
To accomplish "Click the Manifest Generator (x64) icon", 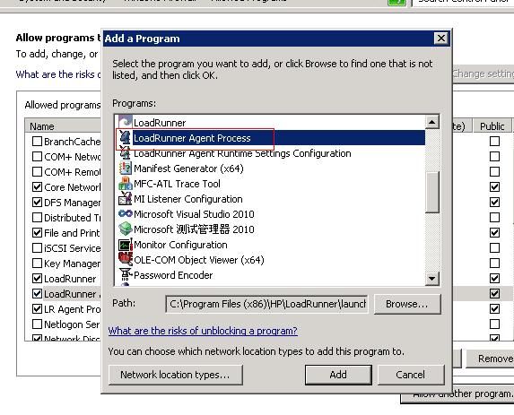I will [125, 169].
